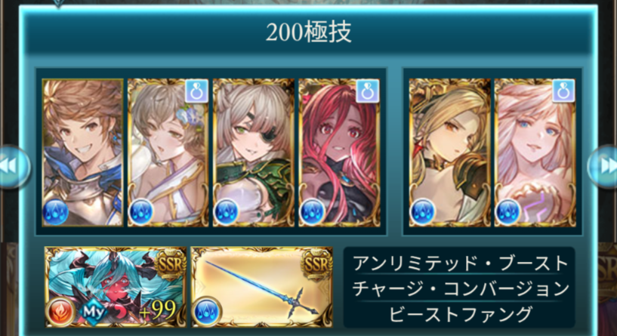
Task: Open the SSR summon with +99
Action: (x=116, y=287)
